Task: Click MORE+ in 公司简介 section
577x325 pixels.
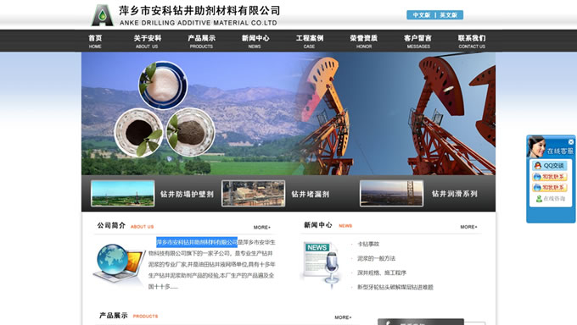Action: click(262, 228)
